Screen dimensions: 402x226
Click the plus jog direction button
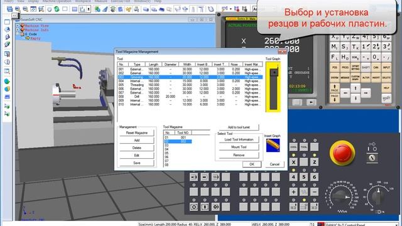pyautogui.click(x=293, y=191)
